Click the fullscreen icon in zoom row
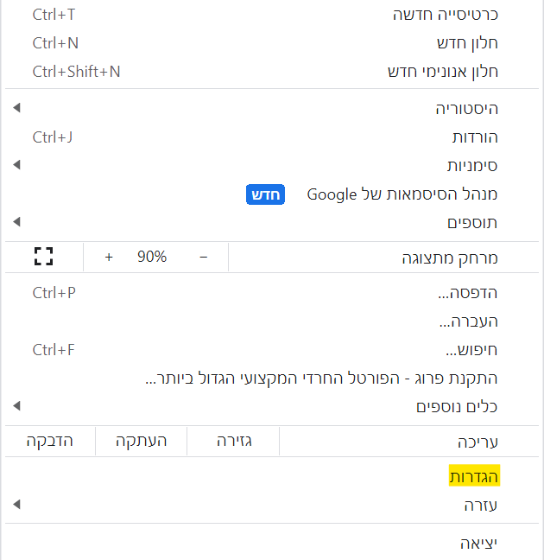Screen dimensions: 544x560 (43, 257)
